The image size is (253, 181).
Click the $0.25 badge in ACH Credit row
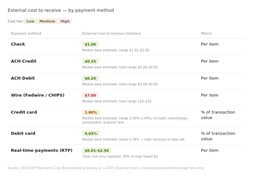tap(90, 62)
